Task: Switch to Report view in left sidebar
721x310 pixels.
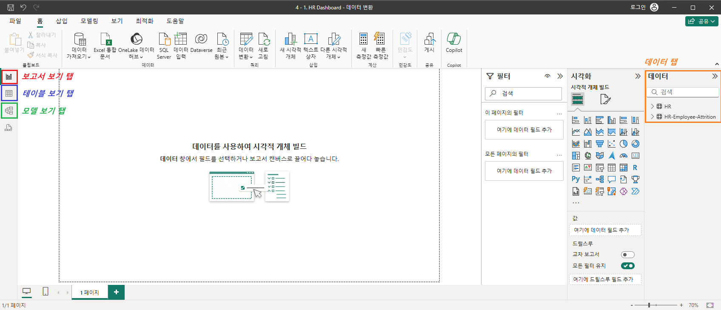Action: click(9, 77)
